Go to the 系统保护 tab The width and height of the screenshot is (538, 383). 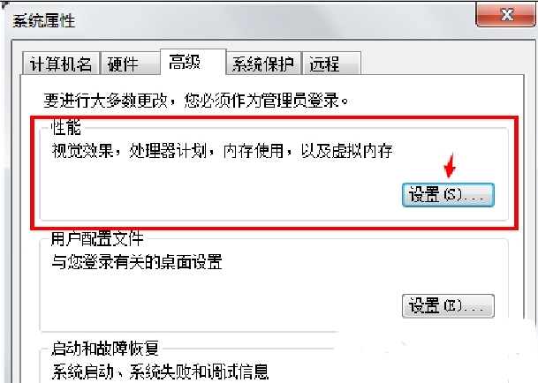coord(263,64)
